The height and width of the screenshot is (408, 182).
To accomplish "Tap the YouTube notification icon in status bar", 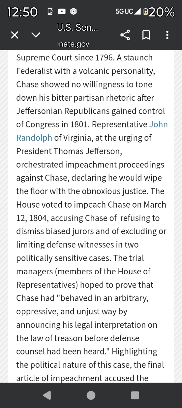I will click(61, 11).
